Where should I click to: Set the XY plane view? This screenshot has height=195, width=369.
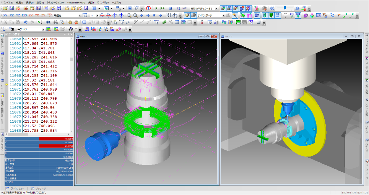(x=5, y=15)
